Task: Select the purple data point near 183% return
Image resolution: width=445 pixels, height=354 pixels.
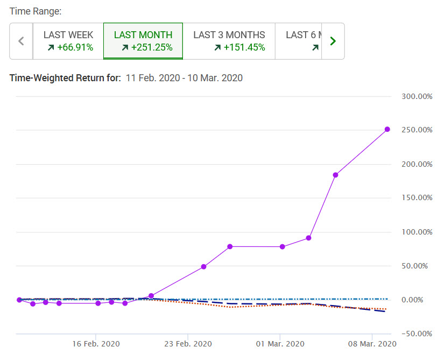Action: (x=335, y=175)
